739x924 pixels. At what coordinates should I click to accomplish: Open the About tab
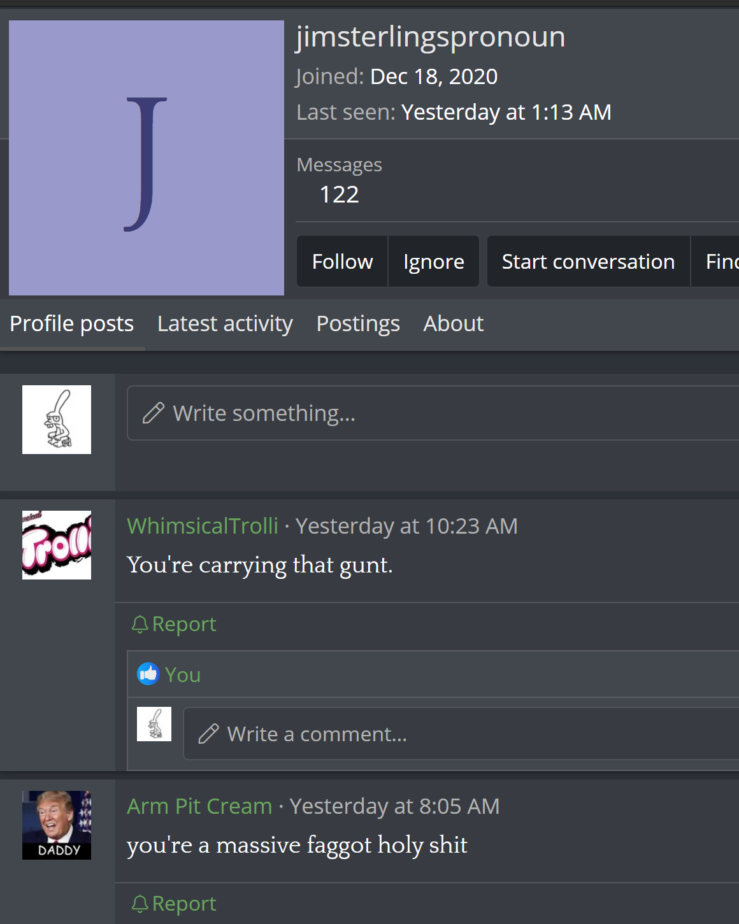click(x=454, y=323)
